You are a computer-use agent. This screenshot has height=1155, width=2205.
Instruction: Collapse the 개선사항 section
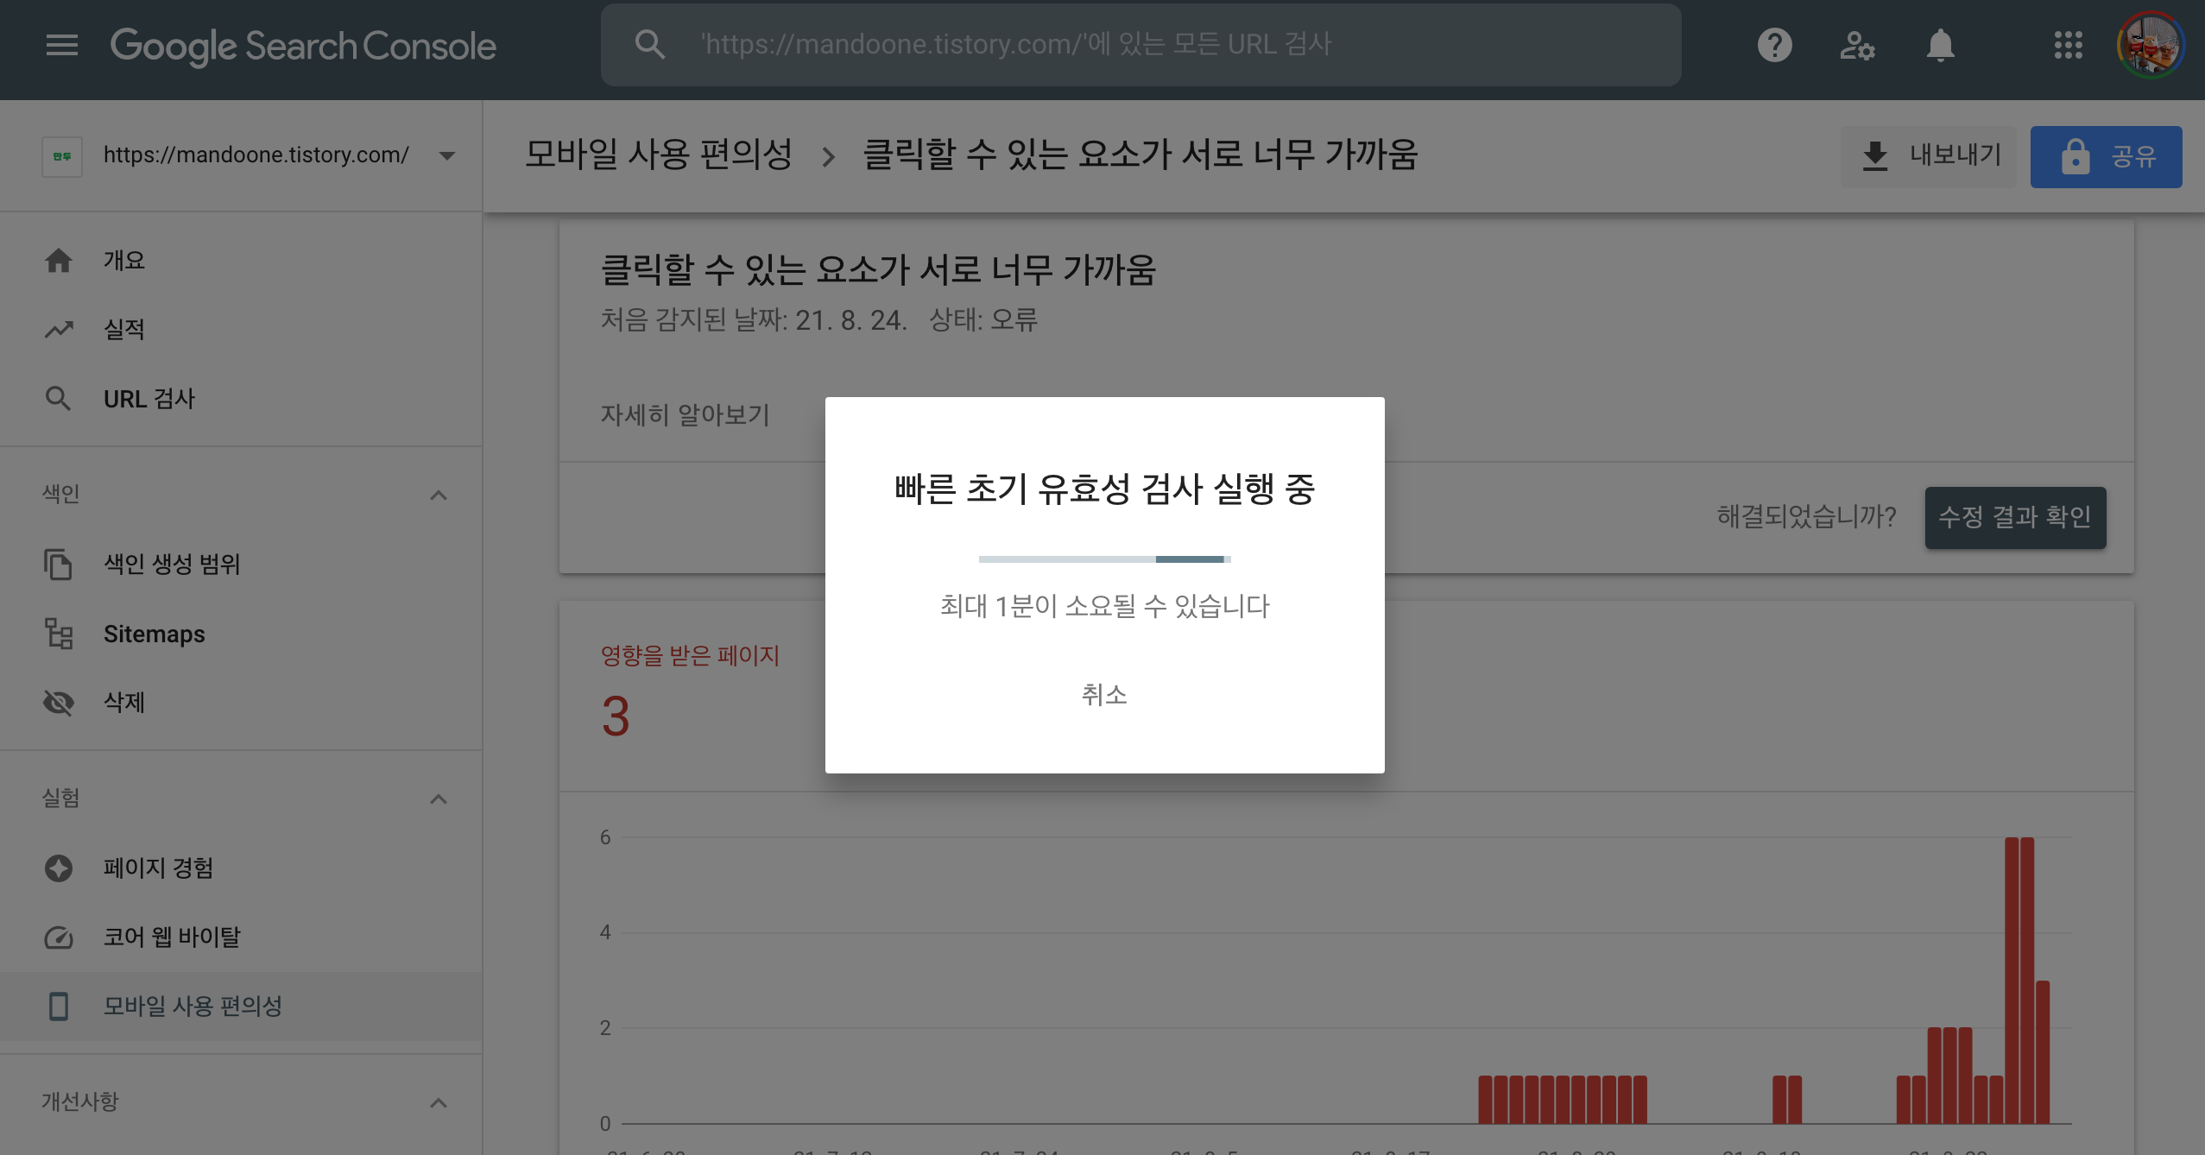438,1102
